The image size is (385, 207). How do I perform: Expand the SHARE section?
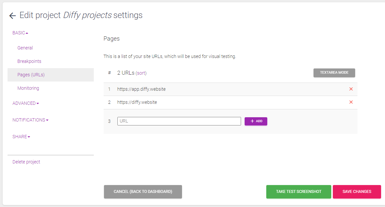click(x=21, y=137)
